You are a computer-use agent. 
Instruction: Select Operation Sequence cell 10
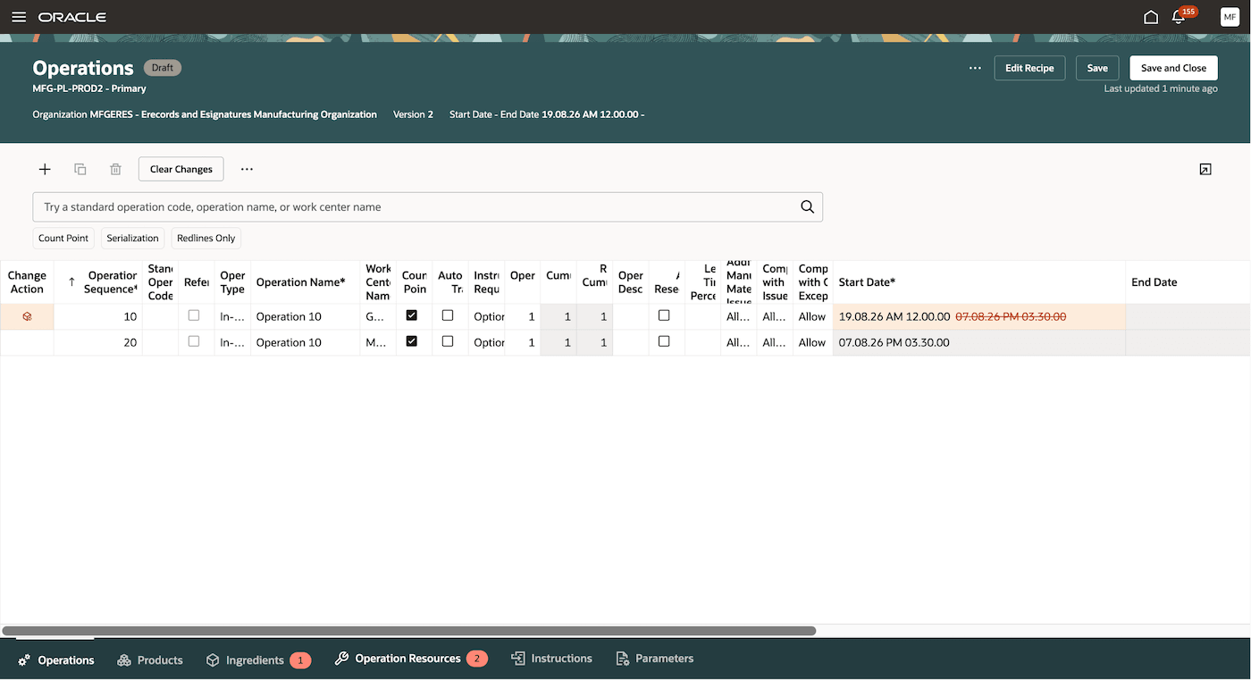(x=98, y=316)
